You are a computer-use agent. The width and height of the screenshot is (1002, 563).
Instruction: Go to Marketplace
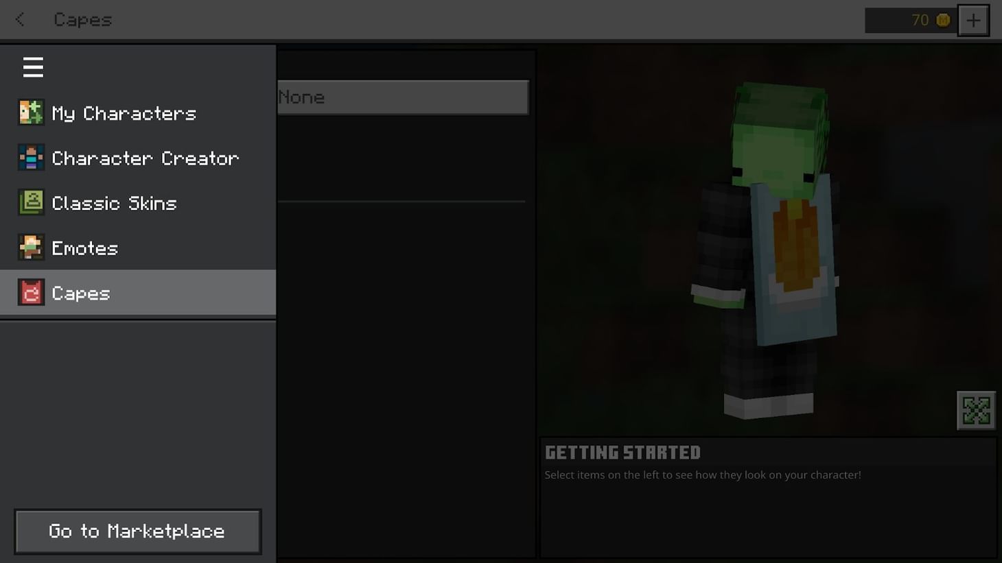point(137,531)
